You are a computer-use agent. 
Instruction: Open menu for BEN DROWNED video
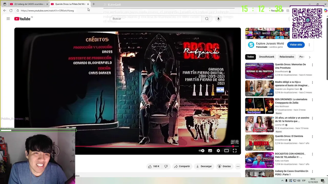point(312,100)
